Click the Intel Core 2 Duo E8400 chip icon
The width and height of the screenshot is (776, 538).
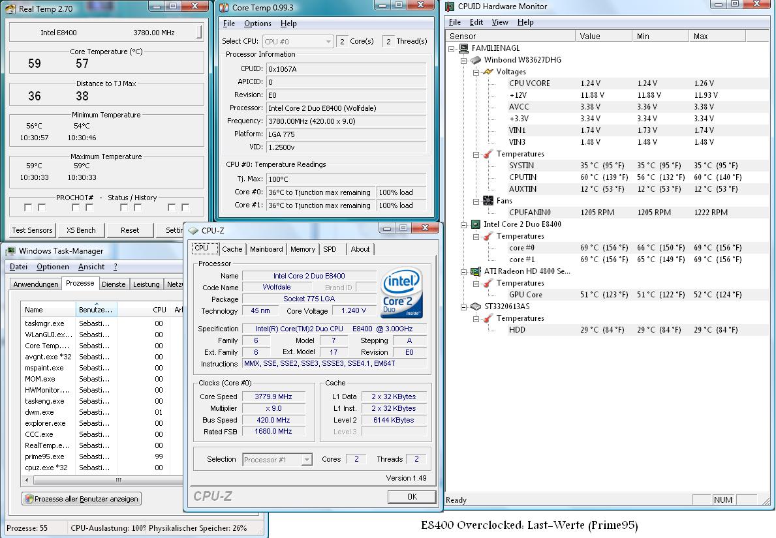pos(476,224)
